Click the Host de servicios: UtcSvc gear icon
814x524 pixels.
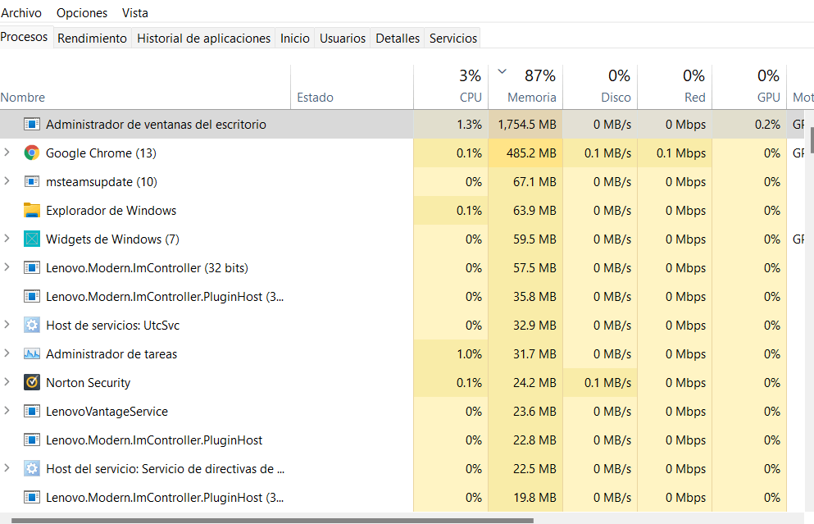(x=32, y=325)
